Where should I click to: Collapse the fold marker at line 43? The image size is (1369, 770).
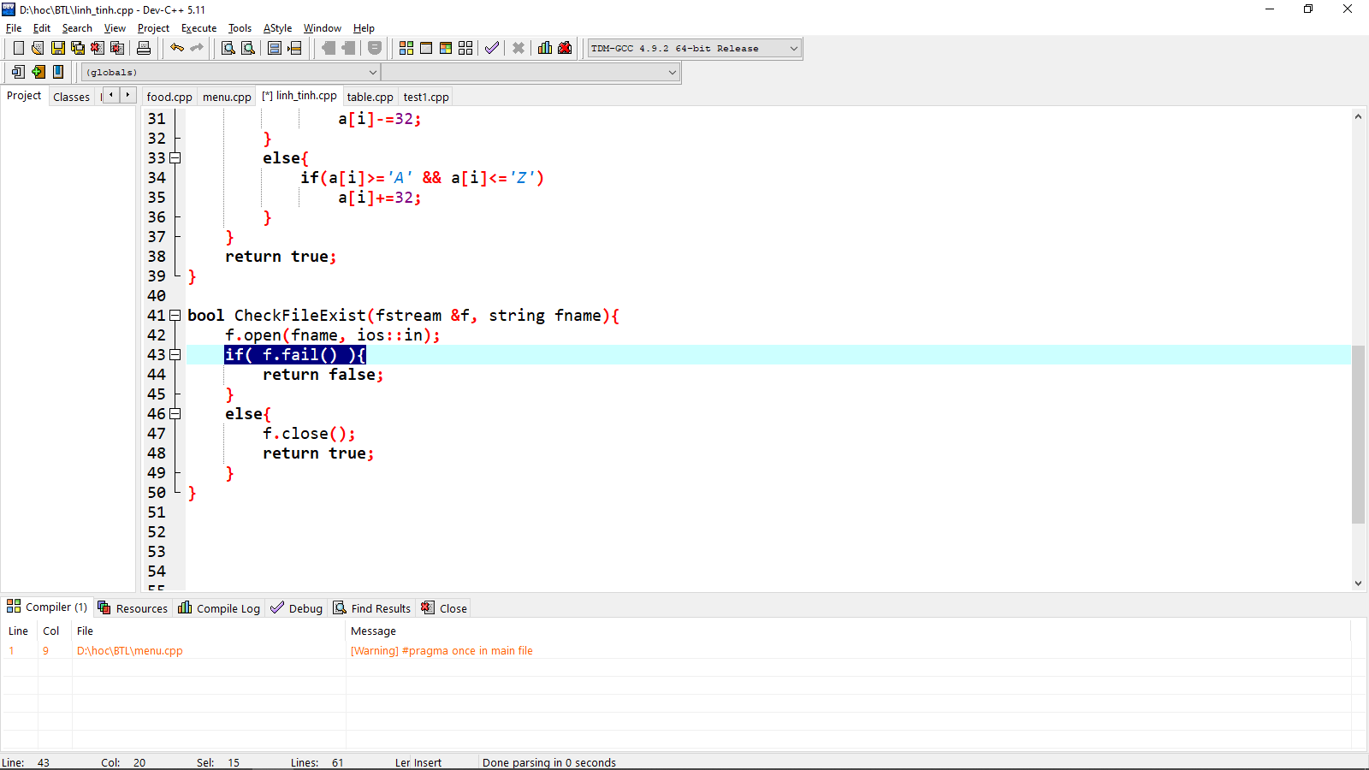pos(175,355)
